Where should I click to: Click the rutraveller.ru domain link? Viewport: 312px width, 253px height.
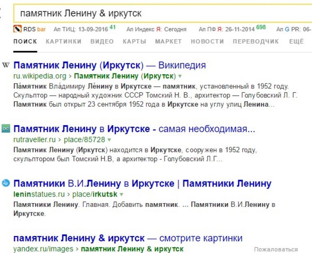click(35, 140)
